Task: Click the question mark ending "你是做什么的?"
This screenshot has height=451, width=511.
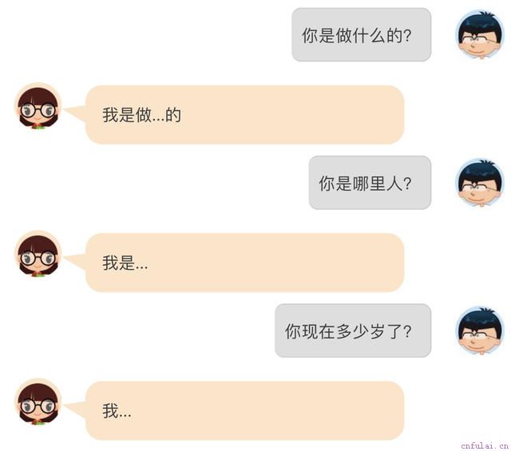Action: (407, 36)
